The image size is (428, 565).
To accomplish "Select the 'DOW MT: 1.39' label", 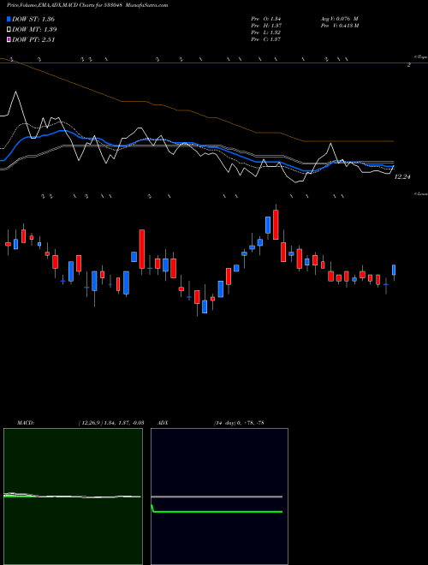I will point(34,30).
